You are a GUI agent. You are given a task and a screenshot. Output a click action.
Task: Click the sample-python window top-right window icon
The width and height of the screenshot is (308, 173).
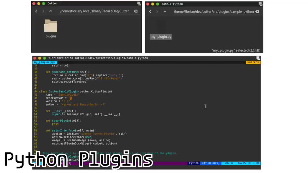(x=260, y=4)
